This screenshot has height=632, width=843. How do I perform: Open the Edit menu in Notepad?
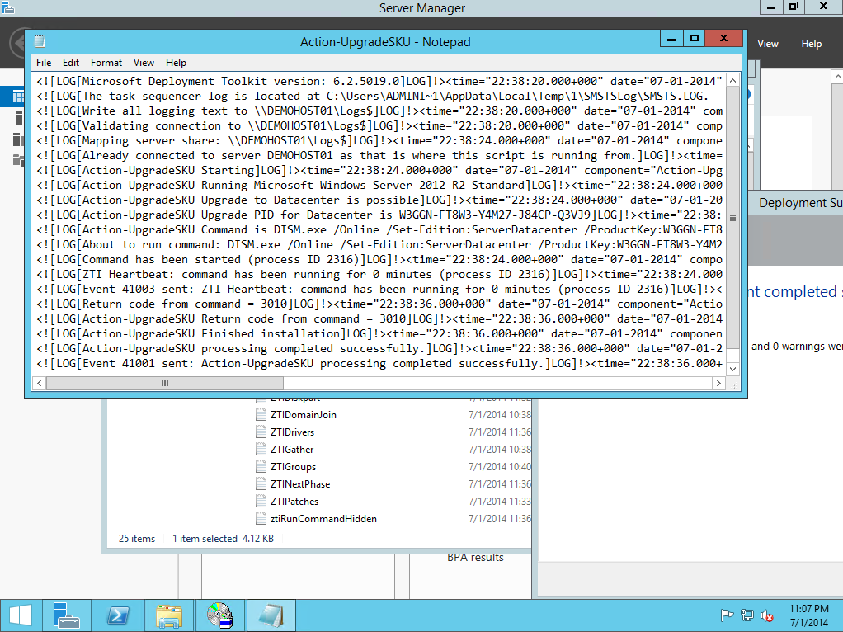pos(71,63)
